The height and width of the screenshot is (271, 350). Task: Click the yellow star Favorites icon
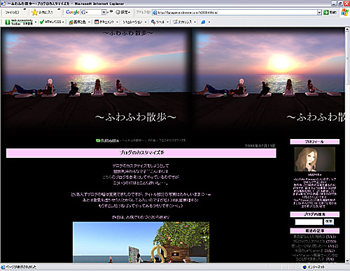click(34, 13)
